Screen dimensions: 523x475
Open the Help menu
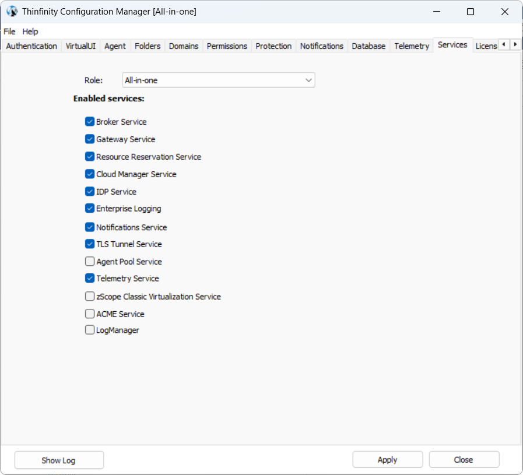tap(30, 31)
